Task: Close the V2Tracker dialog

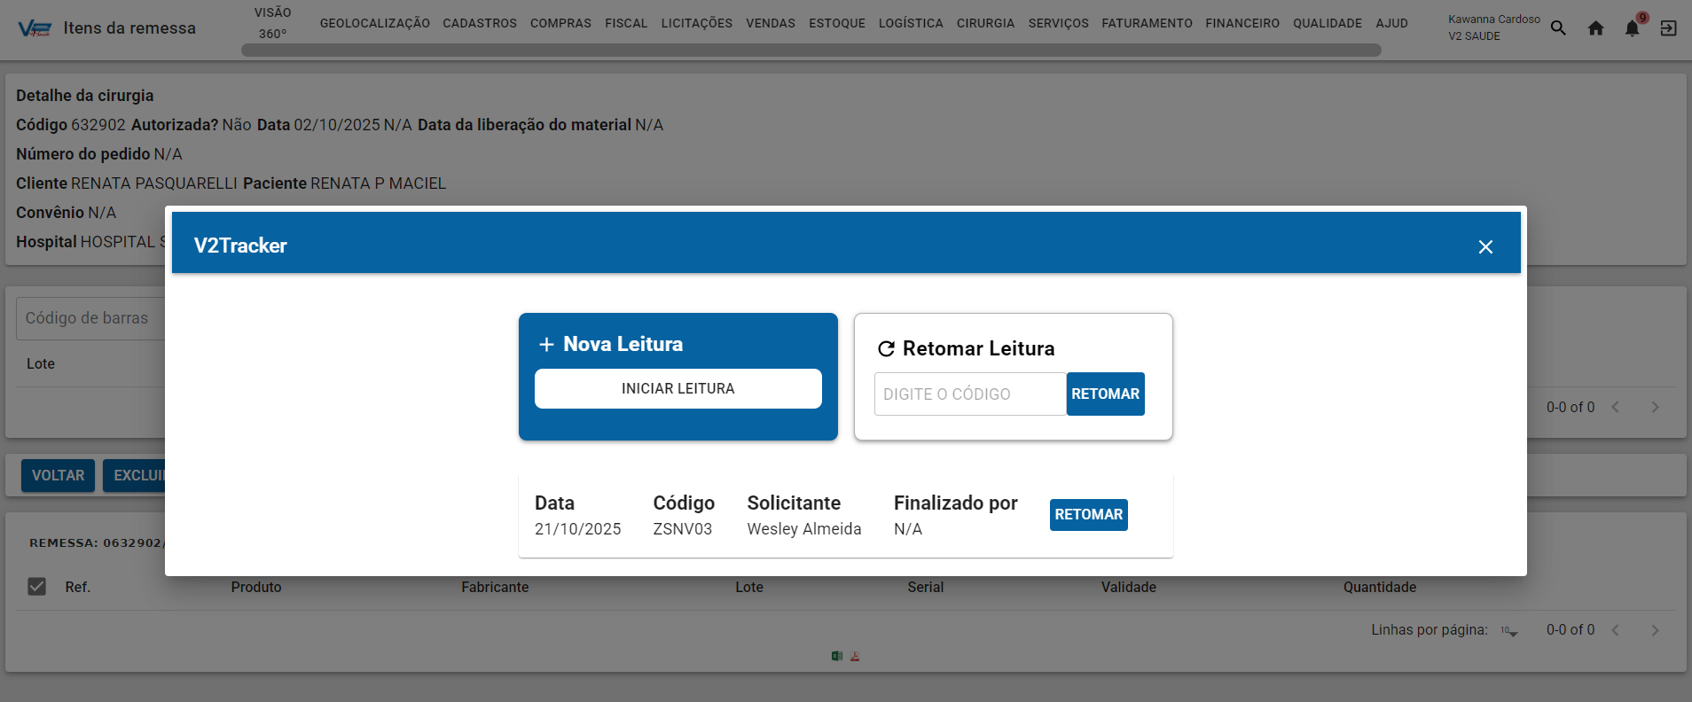Action: tap(1485, 246)
